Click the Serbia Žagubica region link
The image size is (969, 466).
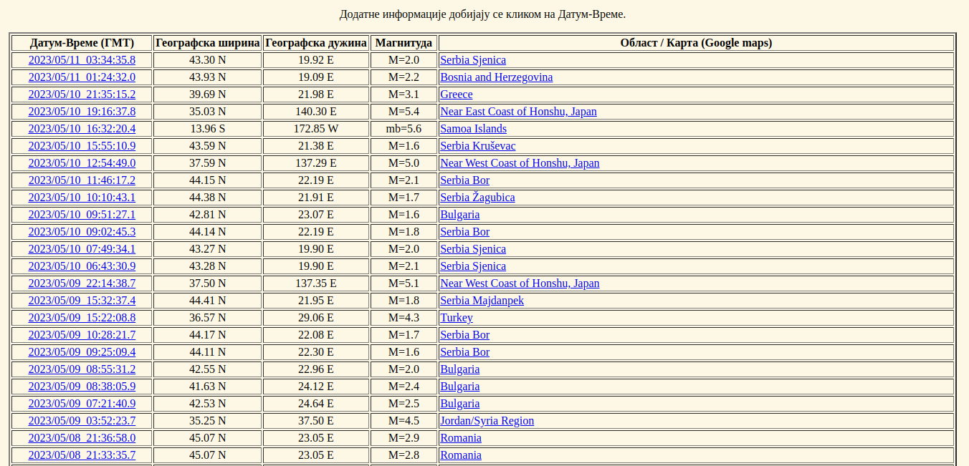477,198
